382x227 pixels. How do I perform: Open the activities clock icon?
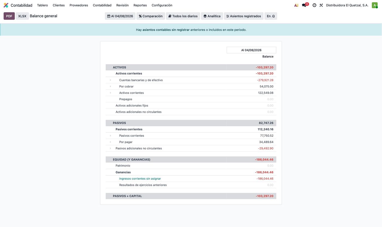pos(314,5)
